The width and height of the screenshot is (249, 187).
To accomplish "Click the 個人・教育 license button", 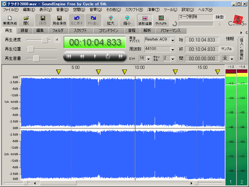I will tap(242, 49).
